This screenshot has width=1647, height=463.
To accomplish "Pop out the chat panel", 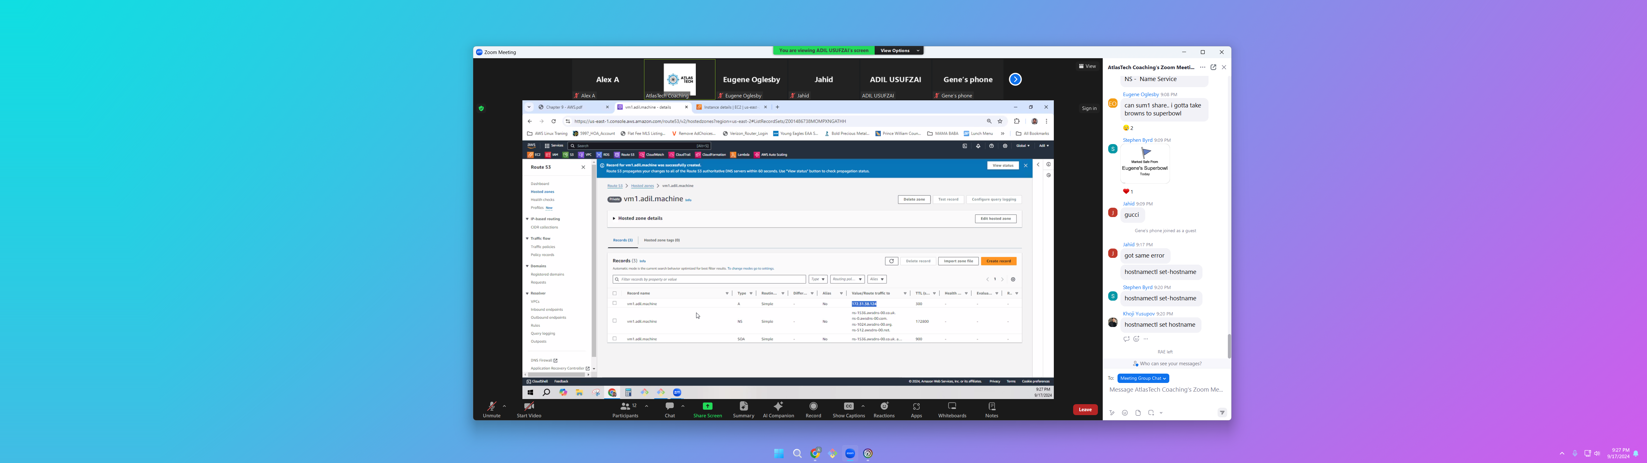I will (1213, 67).
